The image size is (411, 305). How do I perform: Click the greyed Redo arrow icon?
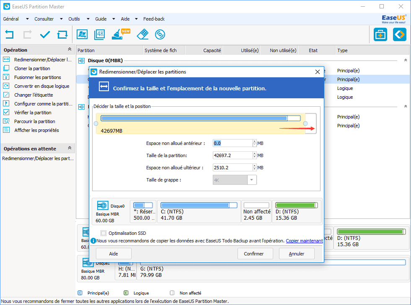point(27,34)
